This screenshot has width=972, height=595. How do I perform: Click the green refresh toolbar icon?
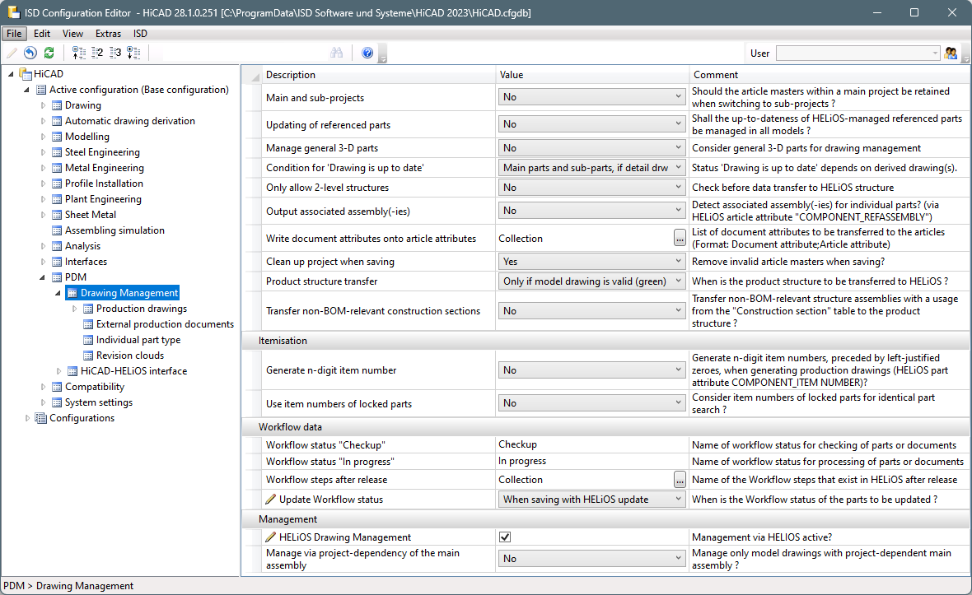coord(49,53)
